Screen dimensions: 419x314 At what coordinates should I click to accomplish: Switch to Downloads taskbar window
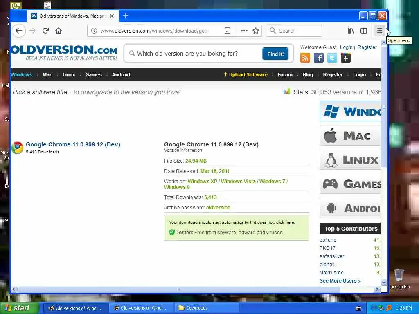(207, 308)
